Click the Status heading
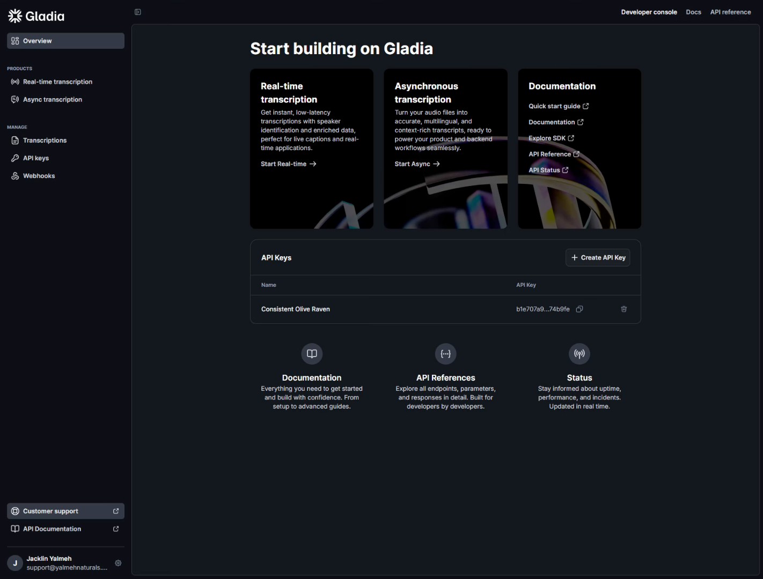The width and height of the screenshot is (763, 579). pyautogui.click(x=579, y=378)
